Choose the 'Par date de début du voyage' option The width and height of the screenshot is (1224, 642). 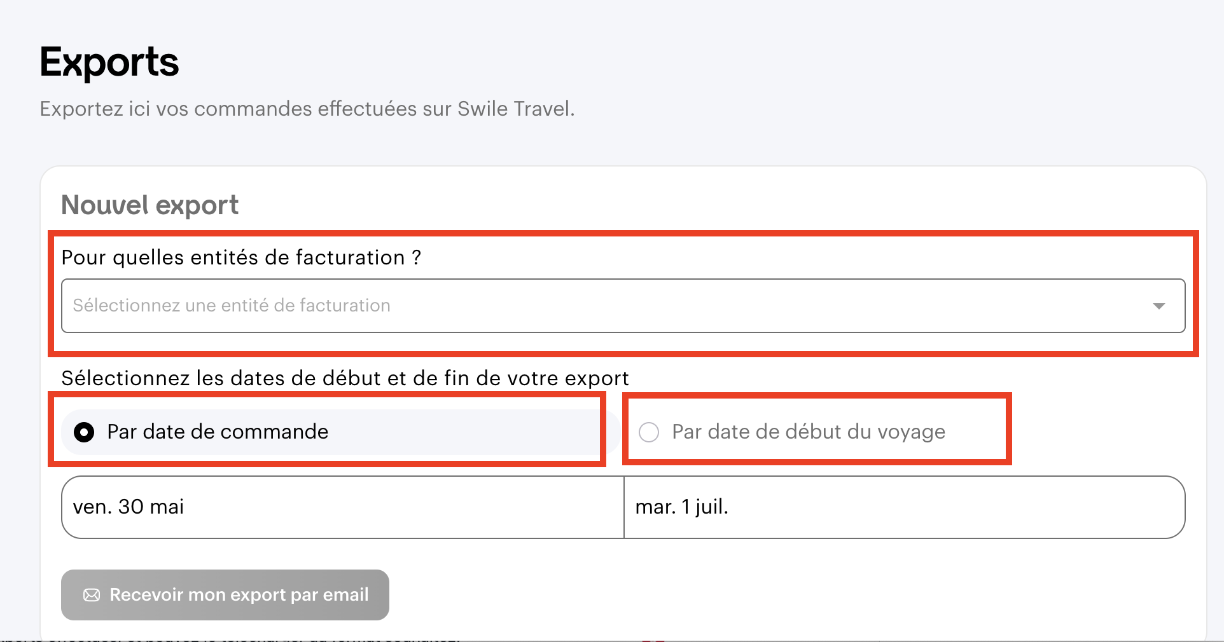click(649, 432)
